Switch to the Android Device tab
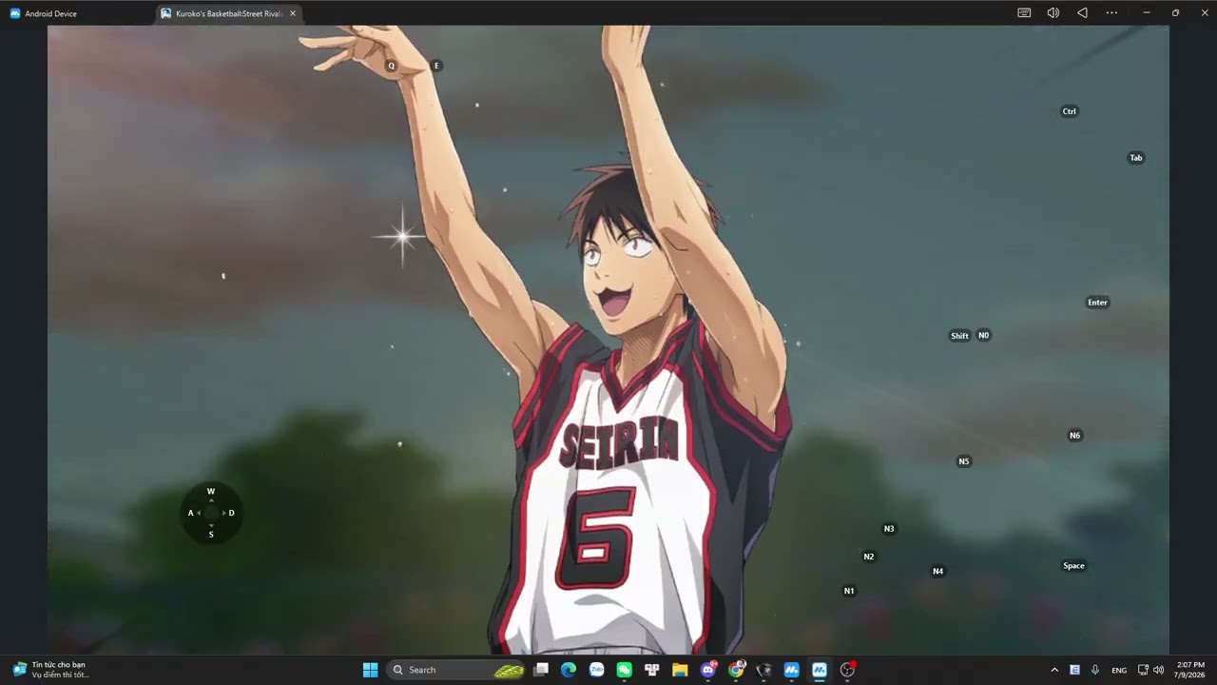This screenshot has width=1217, height=685. (44, 13)
